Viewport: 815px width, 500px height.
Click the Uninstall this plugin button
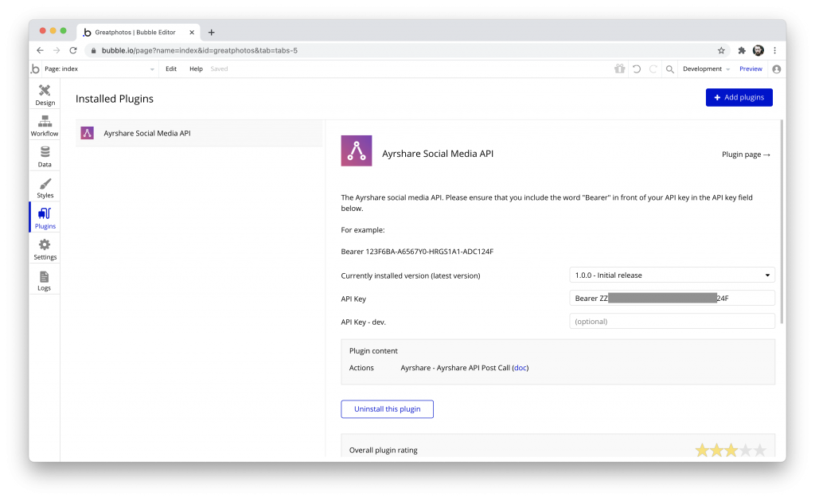point(388,409)
